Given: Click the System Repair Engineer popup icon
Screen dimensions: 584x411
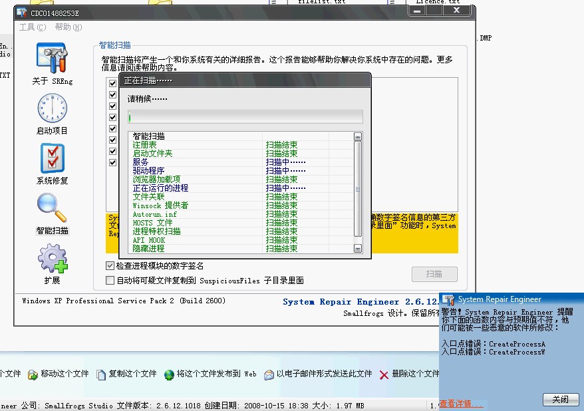Looking at the screenshot, I should tap(448, 299).
